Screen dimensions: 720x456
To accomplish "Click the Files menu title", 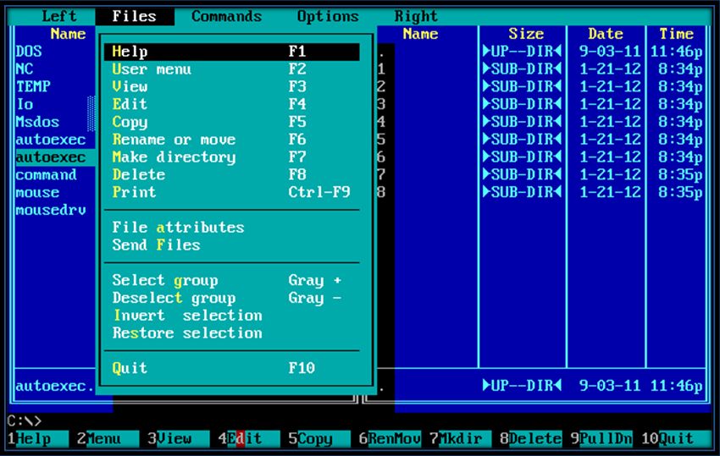I will tap(135, 16).
